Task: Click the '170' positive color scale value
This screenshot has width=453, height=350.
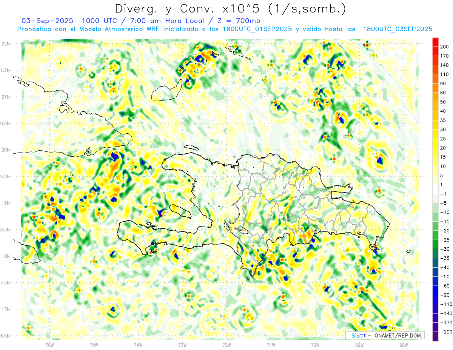Action: 445,56
